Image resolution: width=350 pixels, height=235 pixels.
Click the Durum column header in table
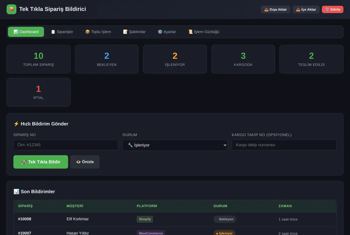pos(220,206)
